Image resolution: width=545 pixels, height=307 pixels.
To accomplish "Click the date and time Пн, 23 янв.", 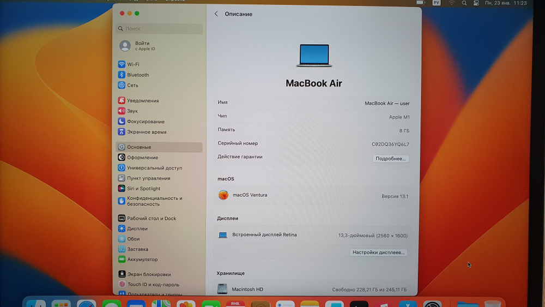I will (506, 3).
